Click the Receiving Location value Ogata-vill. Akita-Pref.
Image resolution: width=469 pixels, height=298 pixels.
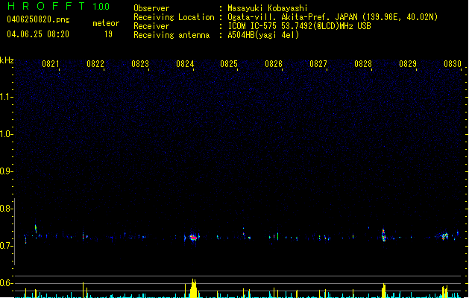coord(280,17)
